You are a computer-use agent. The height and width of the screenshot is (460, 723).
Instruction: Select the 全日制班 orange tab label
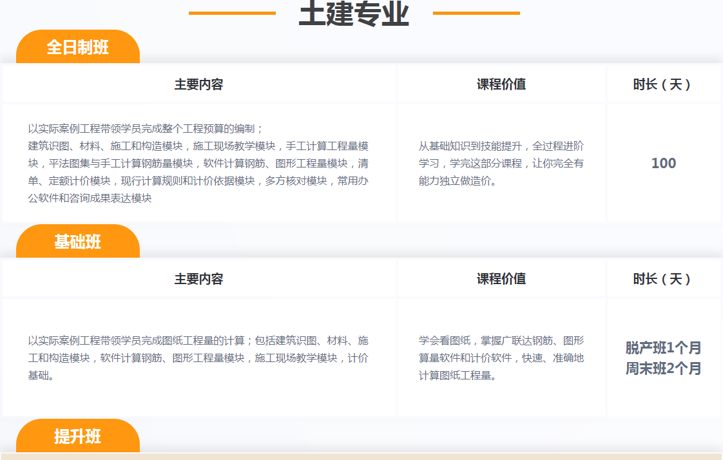(77, 48)
